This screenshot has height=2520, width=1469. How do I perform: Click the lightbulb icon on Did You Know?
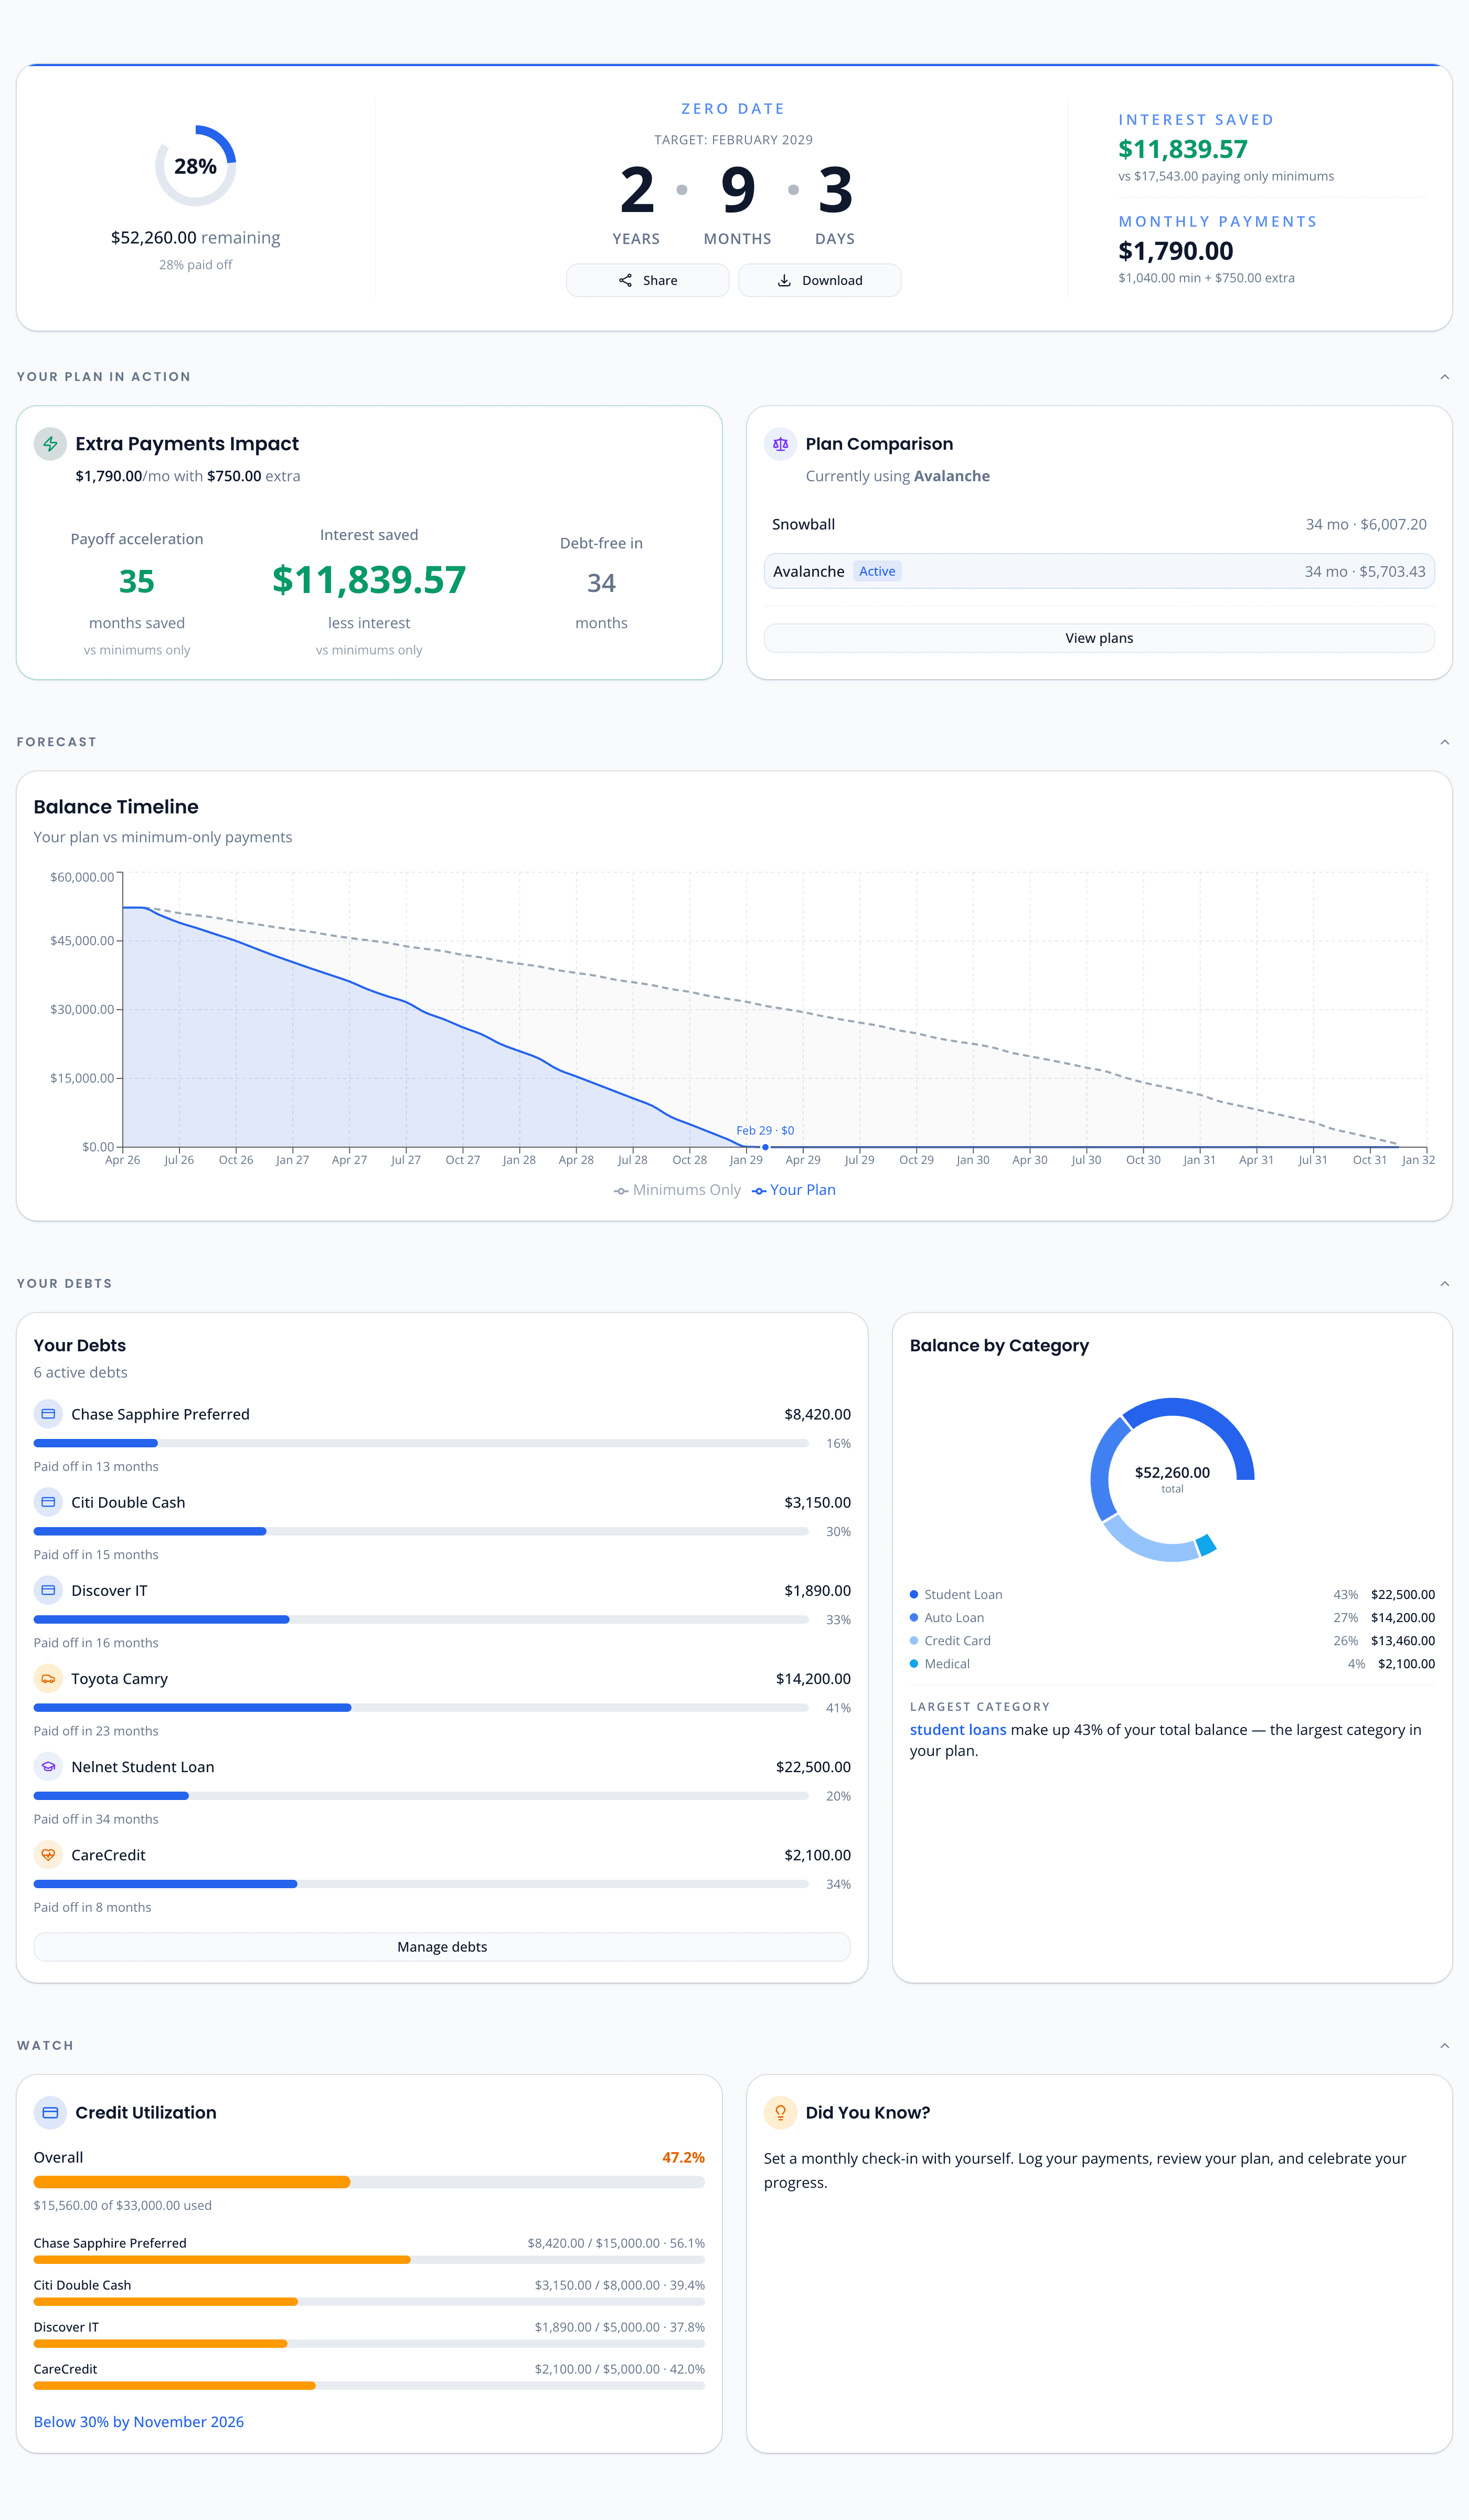[780, 2112]
